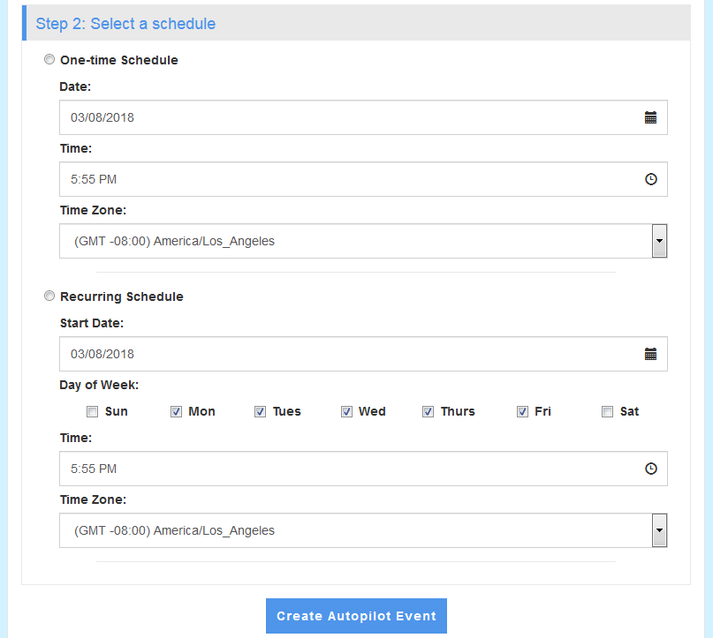This screenshot has width=713, height=638.
Task: Click the Create Autopilot Event button
Action: 356,615
